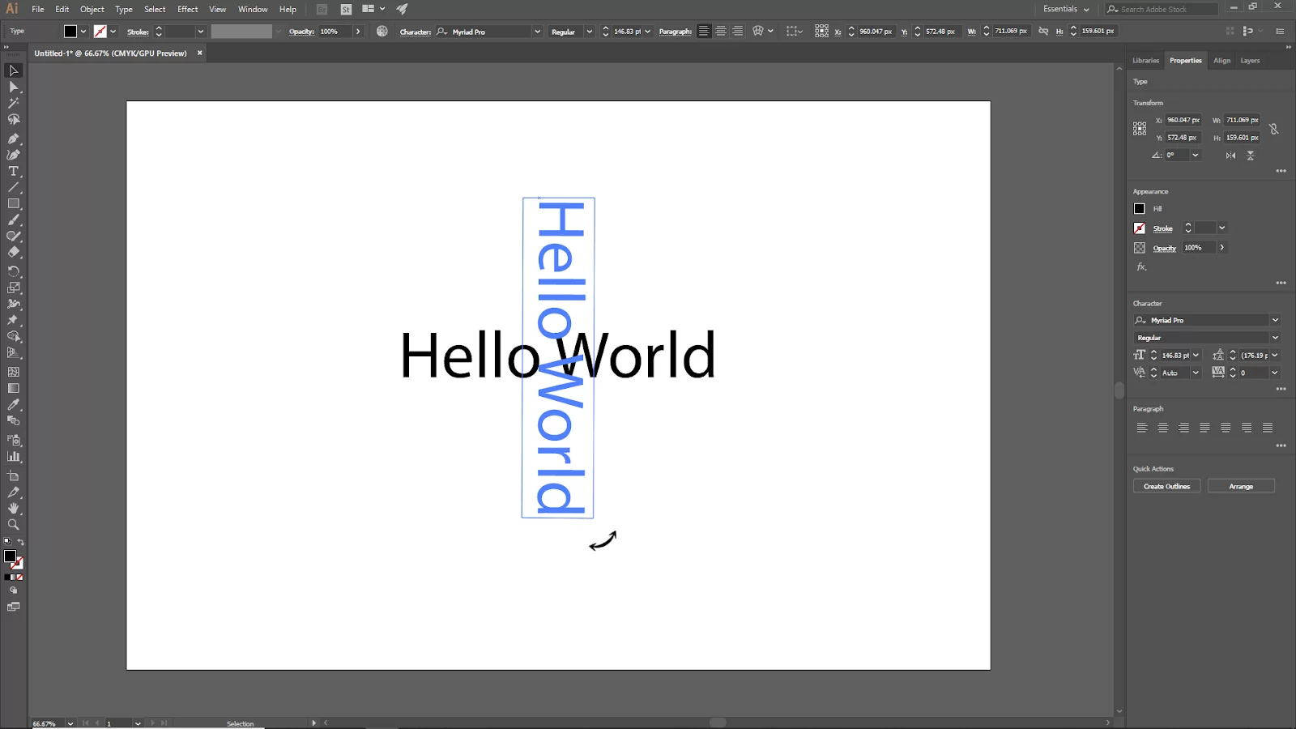Image resolution: width=1296 pixels, height=729 pixels.
Task: Enable align left in control bar Paragraph
Action: [x=704, y=31]
